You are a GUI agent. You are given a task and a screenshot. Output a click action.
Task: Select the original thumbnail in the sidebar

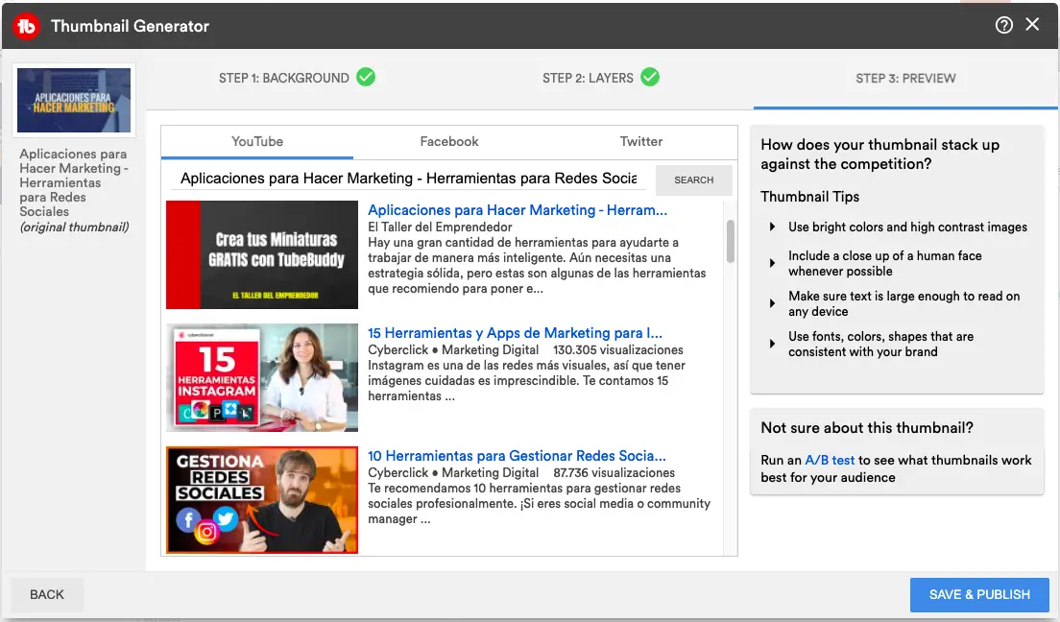click(74, 101)
